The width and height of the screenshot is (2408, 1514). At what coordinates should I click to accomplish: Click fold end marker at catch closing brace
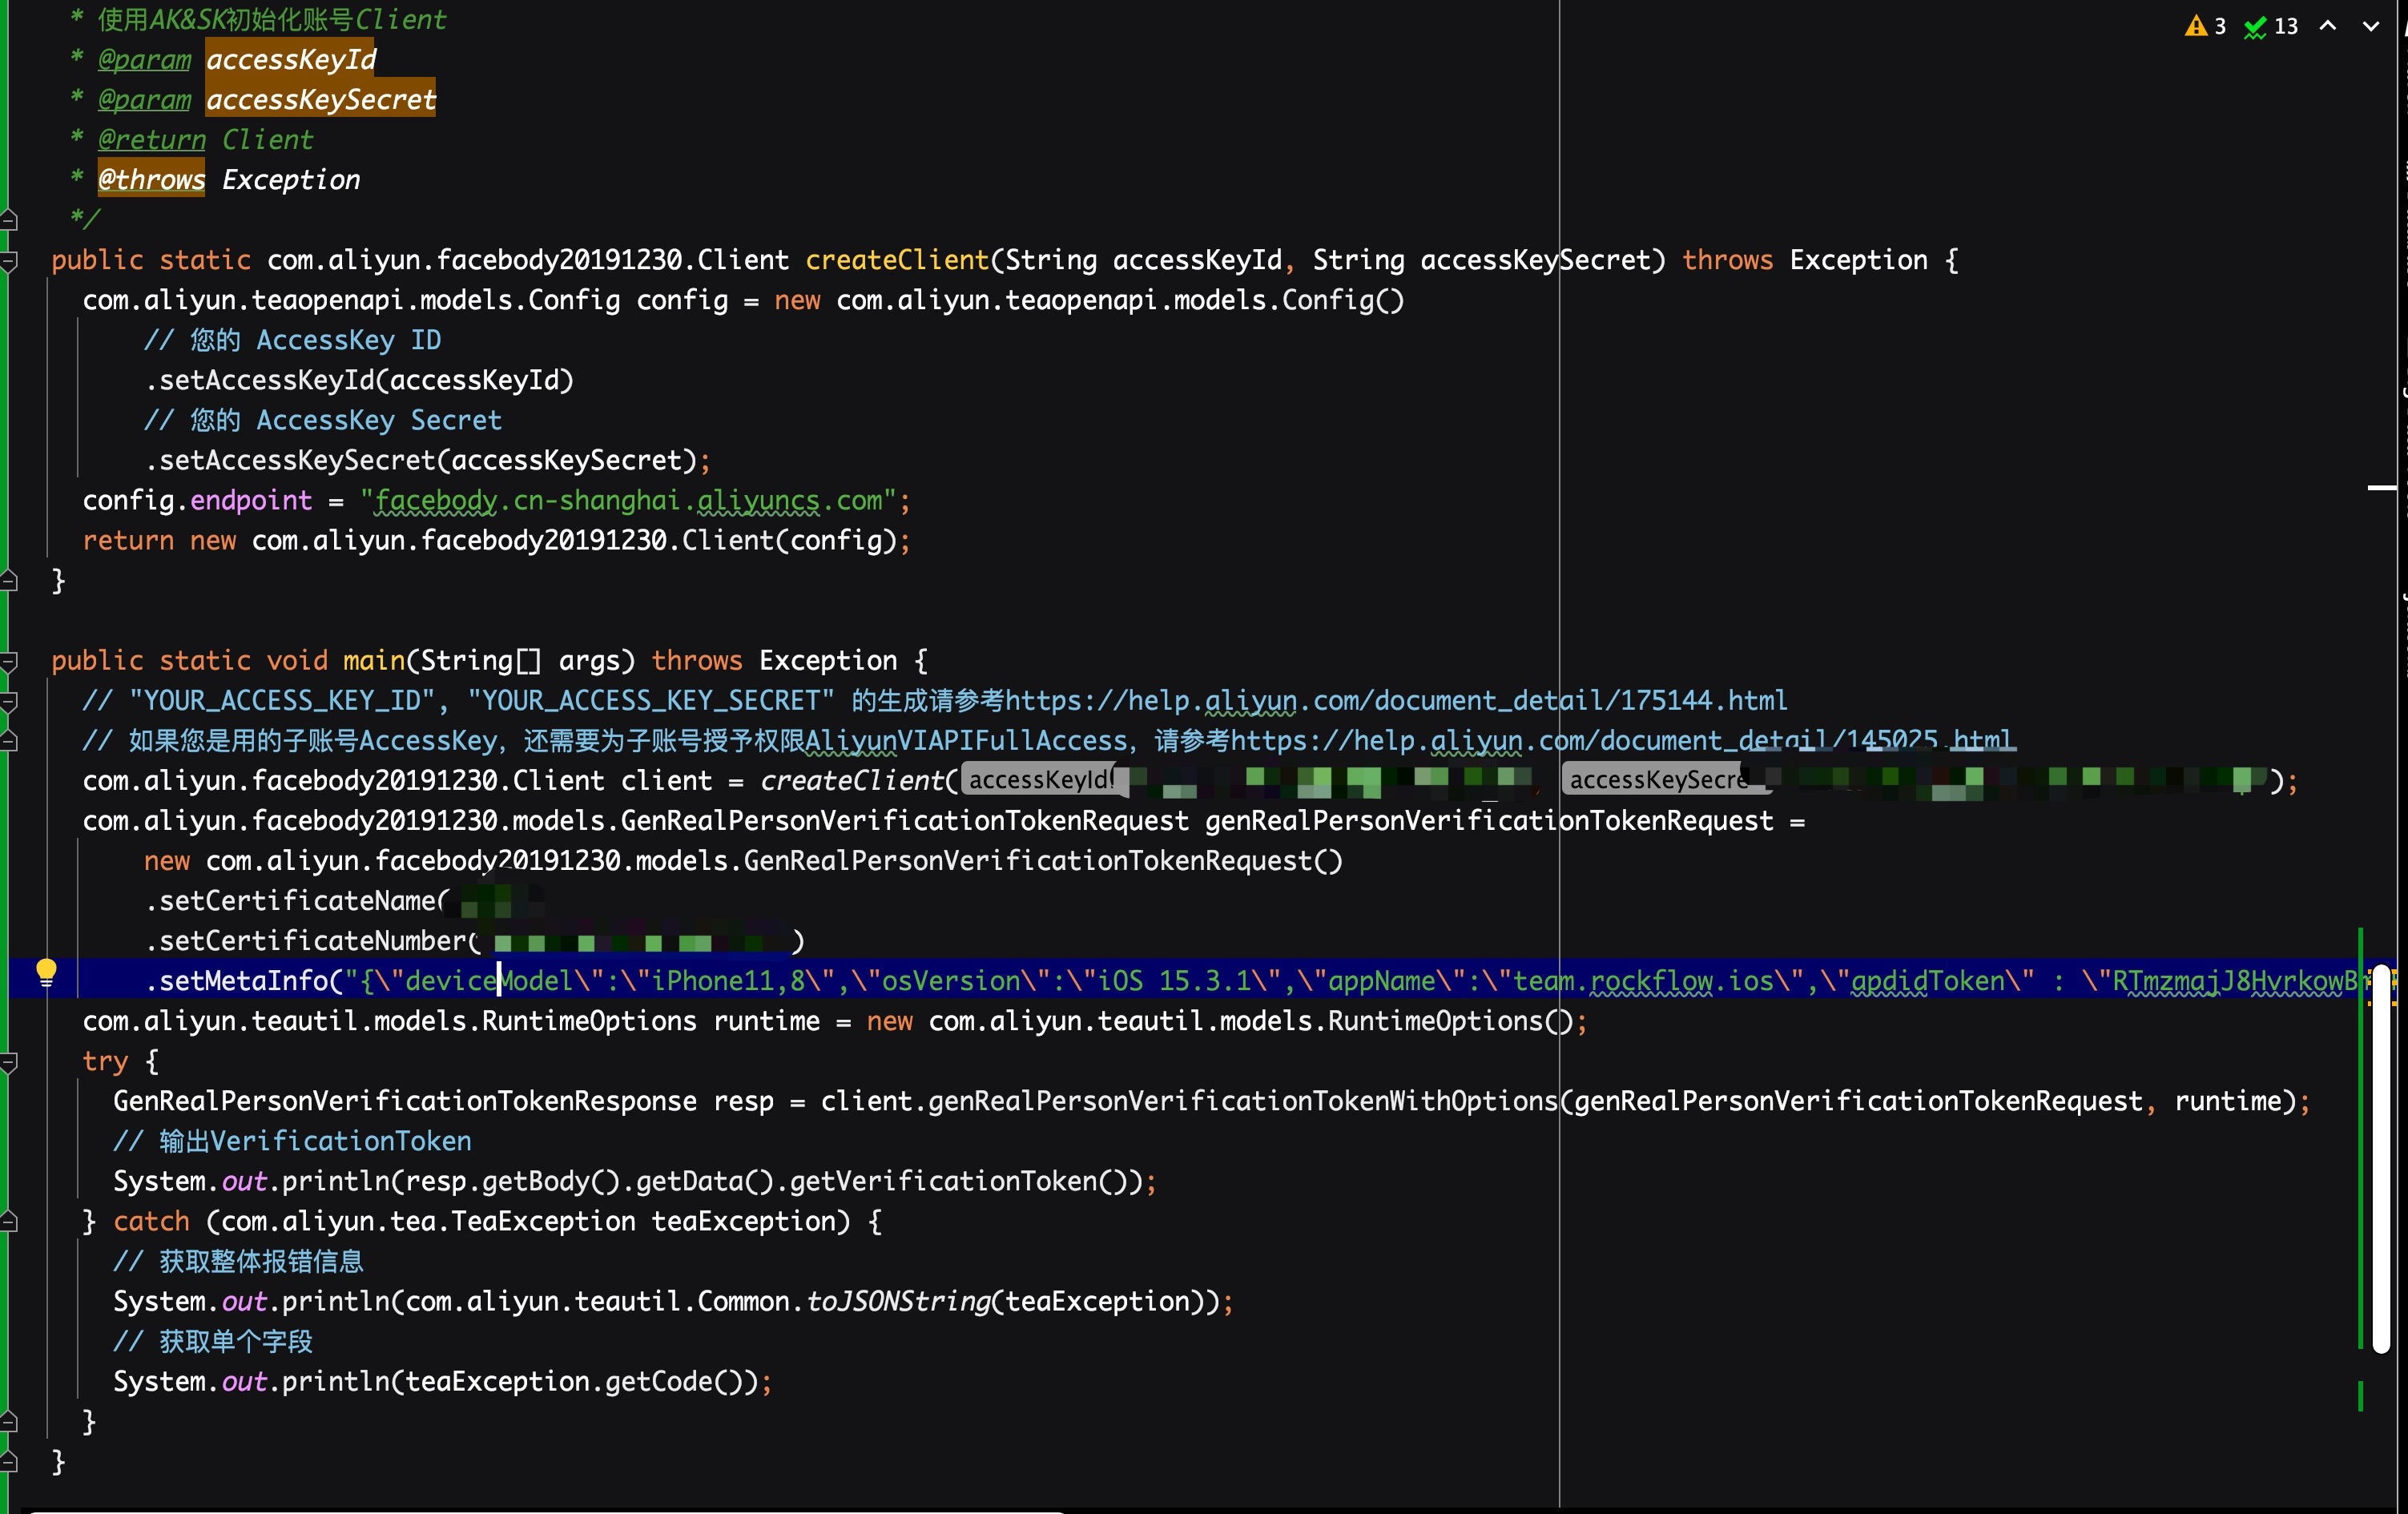(x=9, y=1421)
